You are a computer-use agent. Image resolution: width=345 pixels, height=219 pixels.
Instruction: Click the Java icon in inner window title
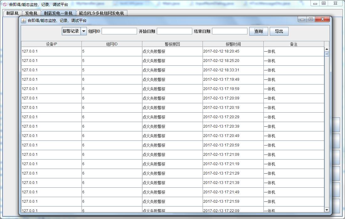pyautogui.click(x=24, y=21)
